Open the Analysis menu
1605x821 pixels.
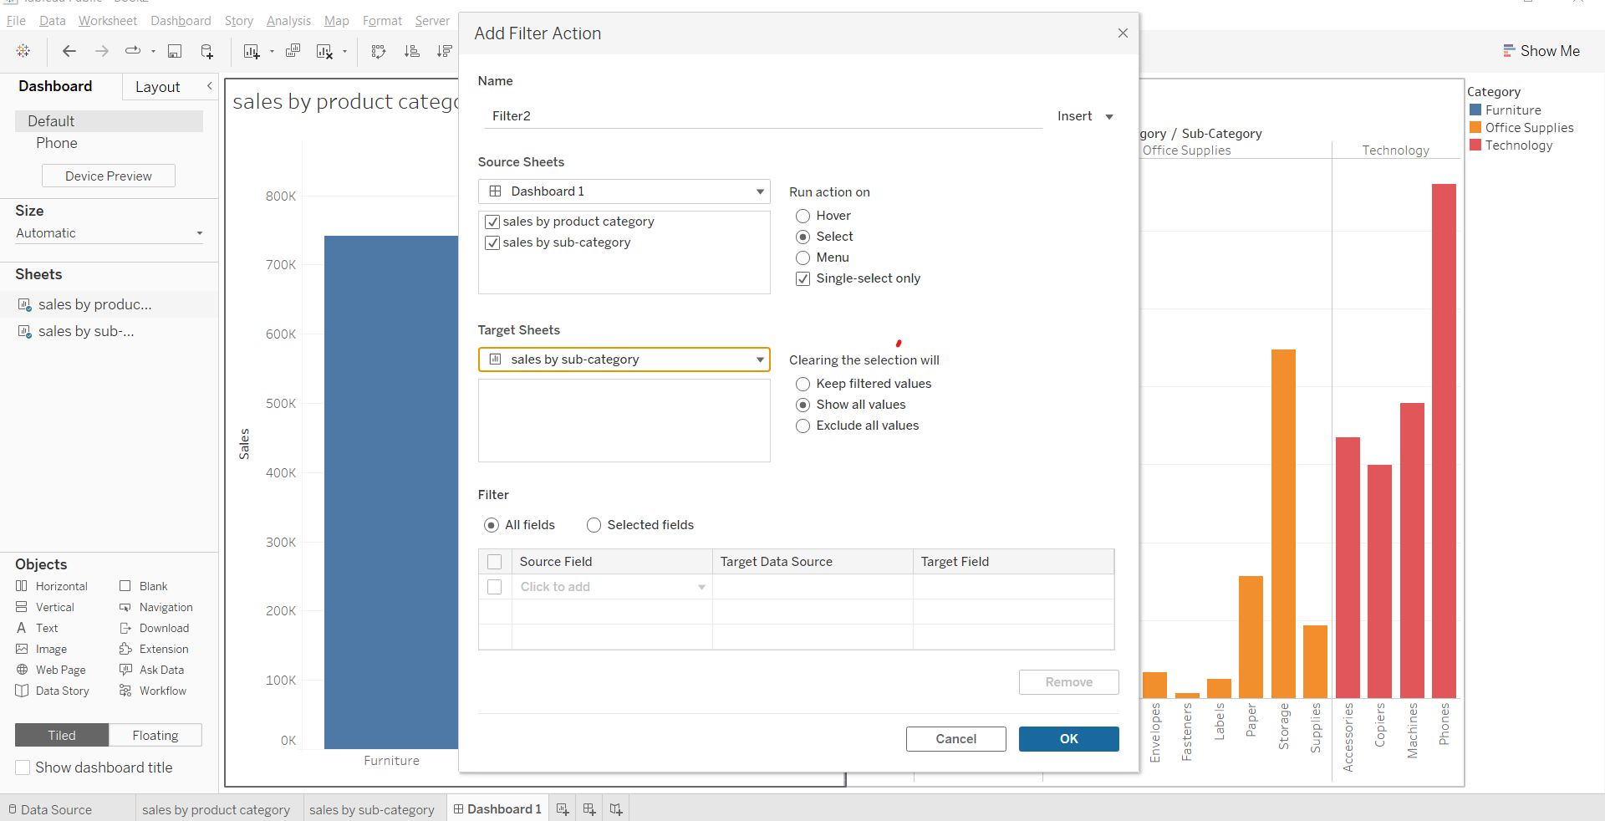[288, 21]
